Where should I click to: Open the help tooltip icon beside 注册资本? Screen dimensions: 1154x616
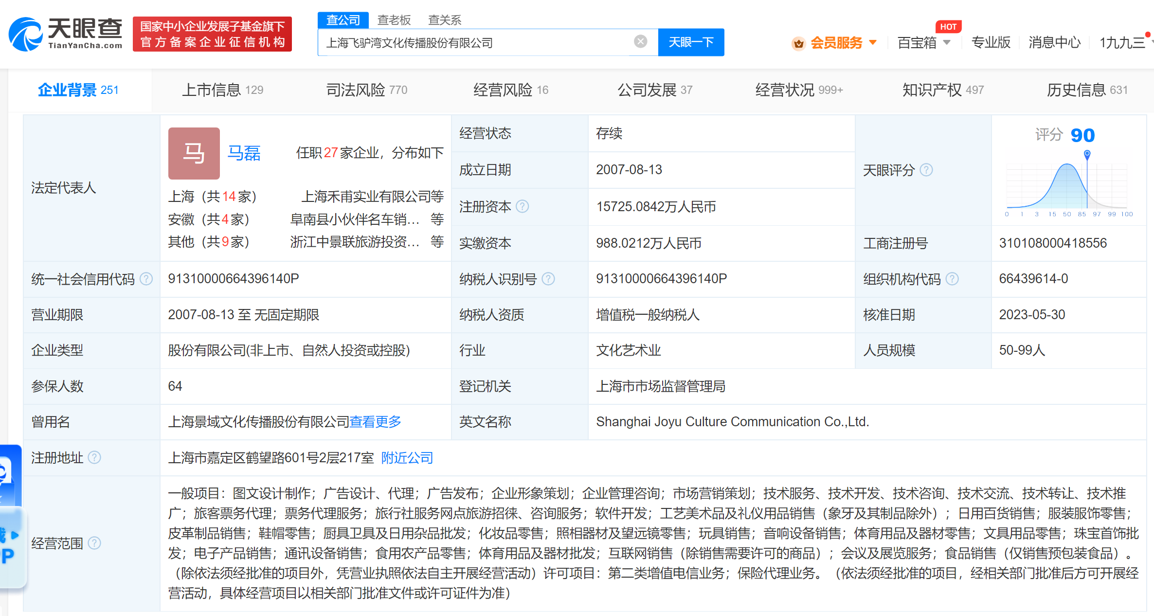coord(523,206)
